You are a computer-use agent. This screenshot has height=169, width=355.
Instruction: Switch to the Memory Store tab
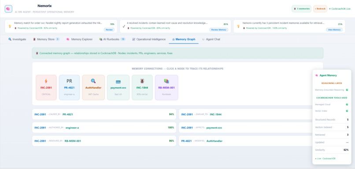(x=46, y=39)
